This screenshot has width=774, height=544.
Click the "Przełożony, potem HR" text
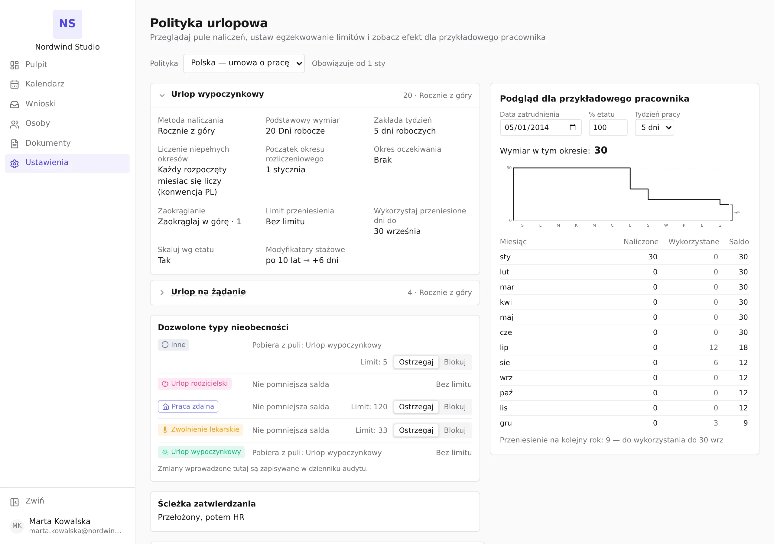(x=201, y=517)
